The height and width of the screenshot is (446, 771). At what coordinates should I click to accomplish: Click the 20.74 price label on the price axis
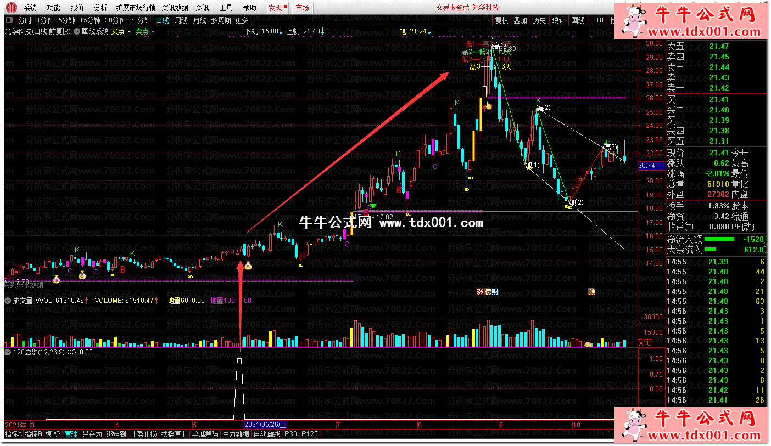point(647,166)
